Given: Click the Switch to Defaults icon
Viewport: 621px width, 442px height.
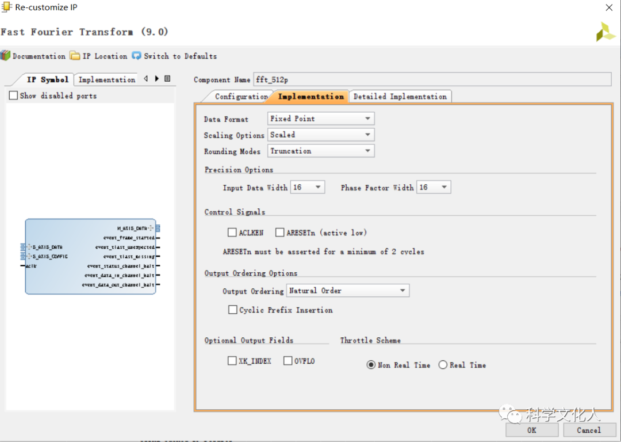Looking at the screenshot, I should tap(136, 56).
